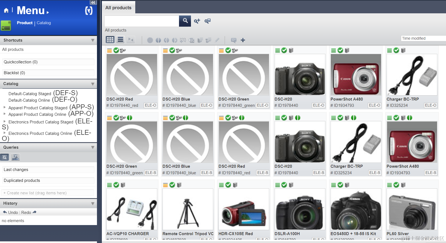Open All products shortcut in sidebar
The width and height of the screenshot is (446, 243).
(13, 49)
